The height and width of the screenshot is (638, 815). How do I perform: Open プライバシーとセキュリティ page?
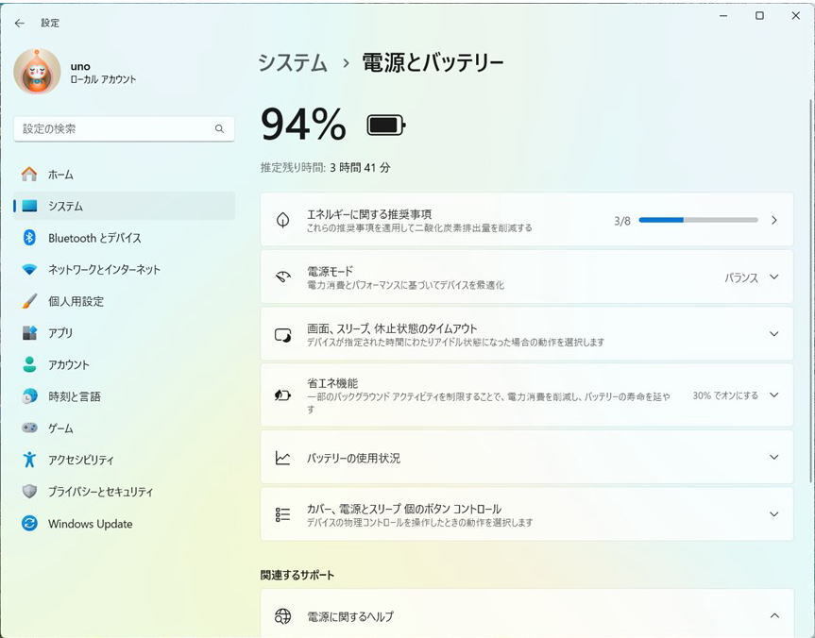(125, 492)
